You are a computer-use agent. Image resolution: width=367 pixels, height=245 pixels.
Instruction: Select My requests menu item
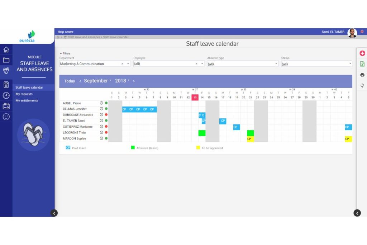(x=24, y=94)
